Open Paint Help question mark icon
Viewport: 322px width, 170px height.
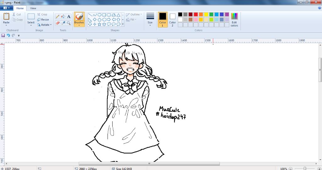[x=319, y=8]
